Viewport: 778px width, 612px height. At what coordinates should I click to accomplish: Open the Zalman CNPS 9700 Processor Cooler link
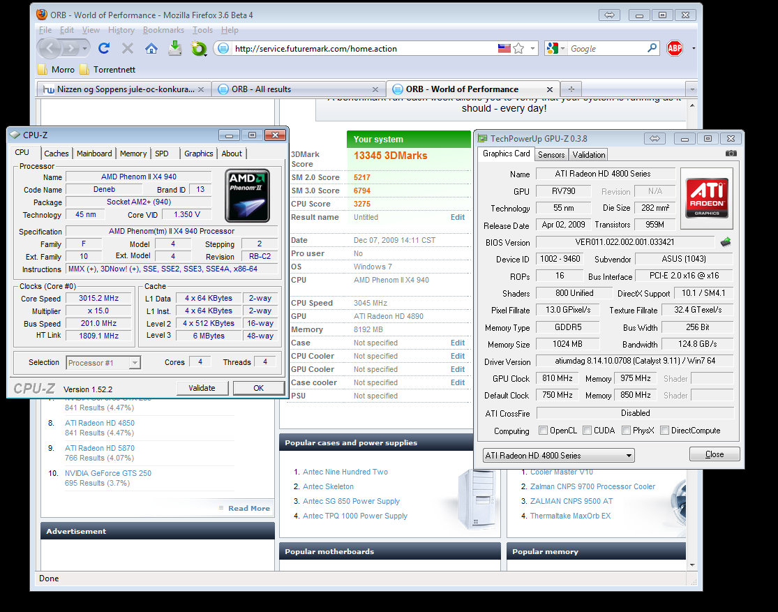coord(592,486)
